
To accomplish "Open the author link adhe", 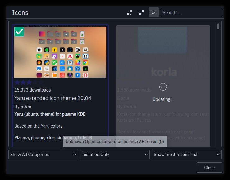I will (26, 106).
